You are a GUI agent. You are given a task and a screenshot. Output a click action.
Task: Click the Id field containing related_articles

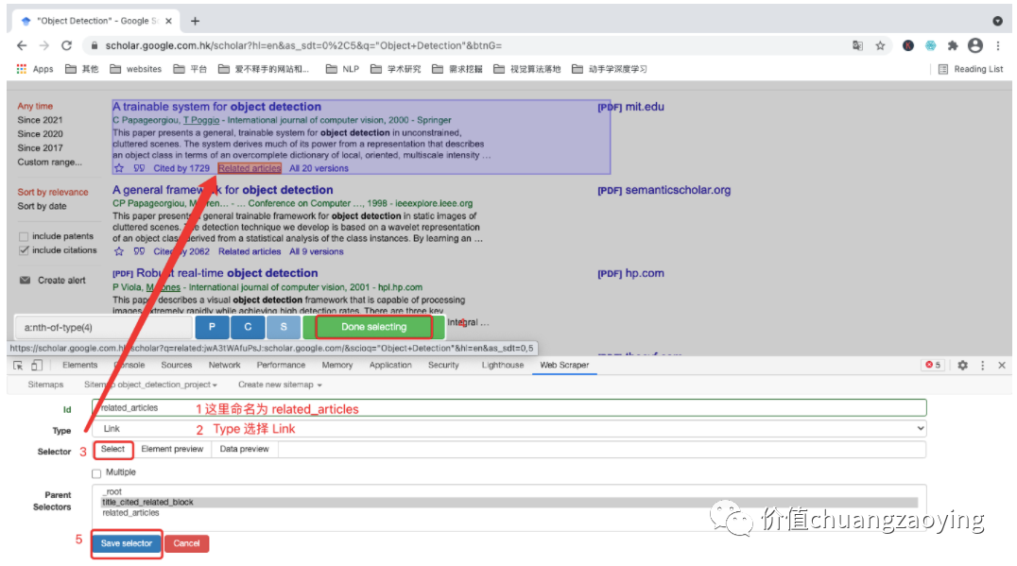click(x=509, y=408)
